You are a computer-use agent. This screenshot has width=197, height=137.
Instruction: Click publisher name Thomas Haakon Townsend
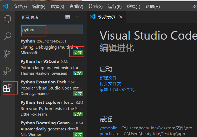(44, 73)
